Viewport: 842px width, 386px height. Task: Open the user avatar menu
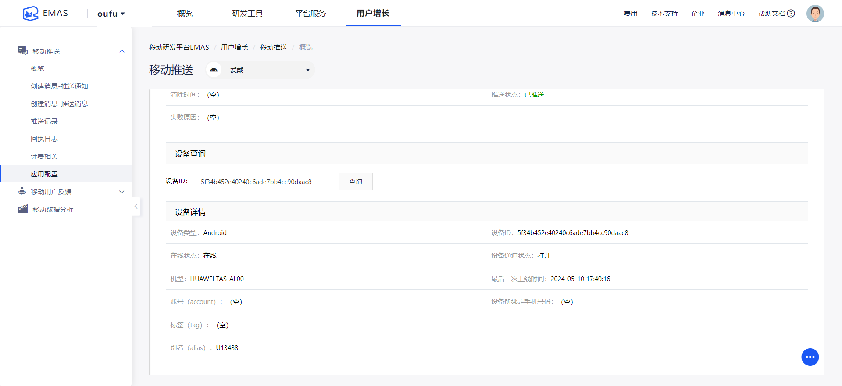(x=815, y=14)
